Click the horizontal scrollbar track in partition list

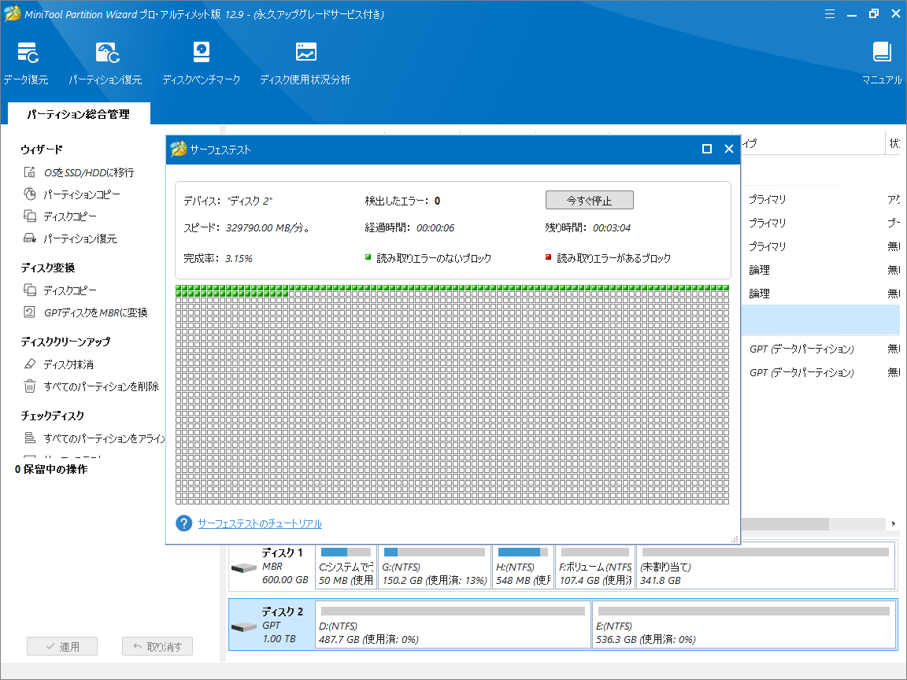tap(857, 524)
